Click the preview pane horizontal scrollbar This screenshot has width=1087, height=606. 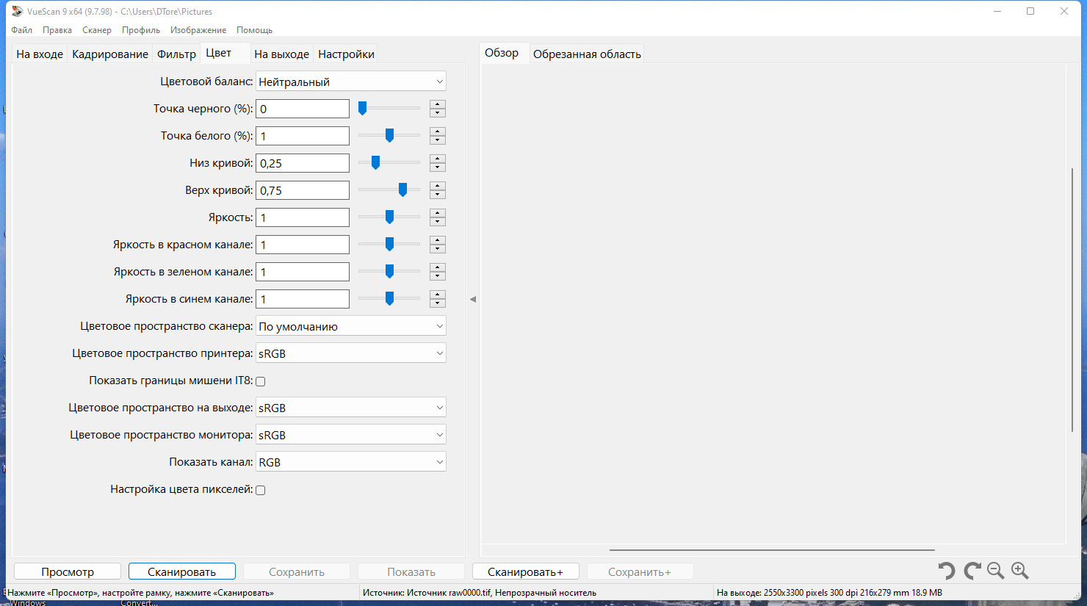tap(772, 549)
